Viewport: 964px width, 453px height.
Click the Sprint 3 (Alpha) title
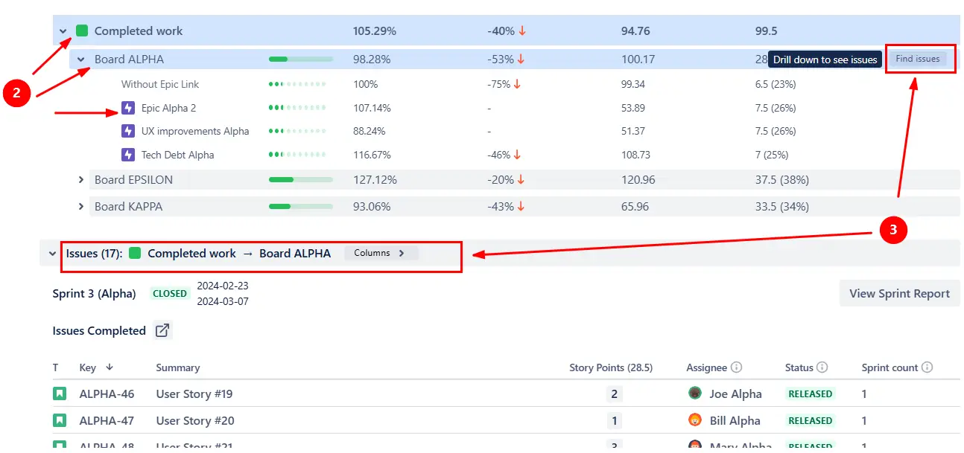(94, 294)
